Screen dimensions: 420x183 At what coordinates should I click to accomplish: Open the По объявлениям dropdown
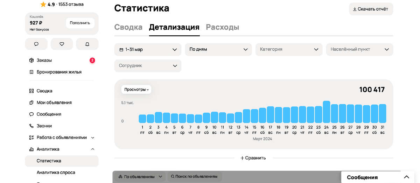pyautogui.click(x=140, y=177)
